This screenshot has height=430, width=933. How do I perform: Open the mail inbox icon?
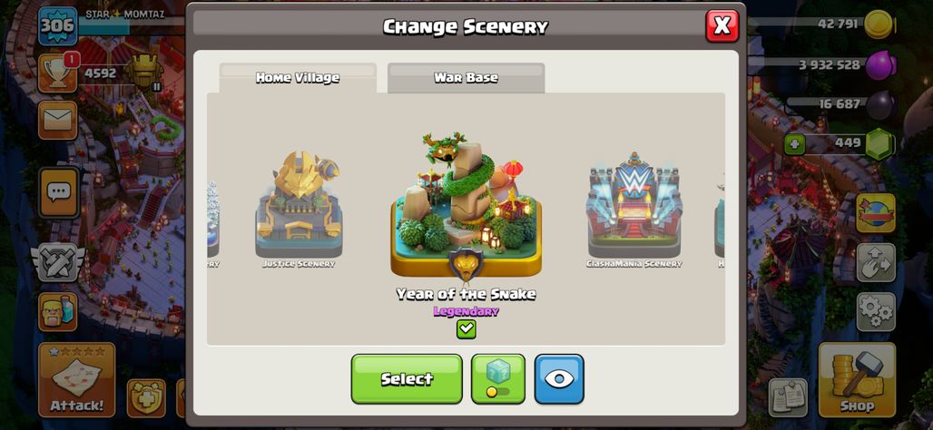pyautogui.click(x=58, y=120)
